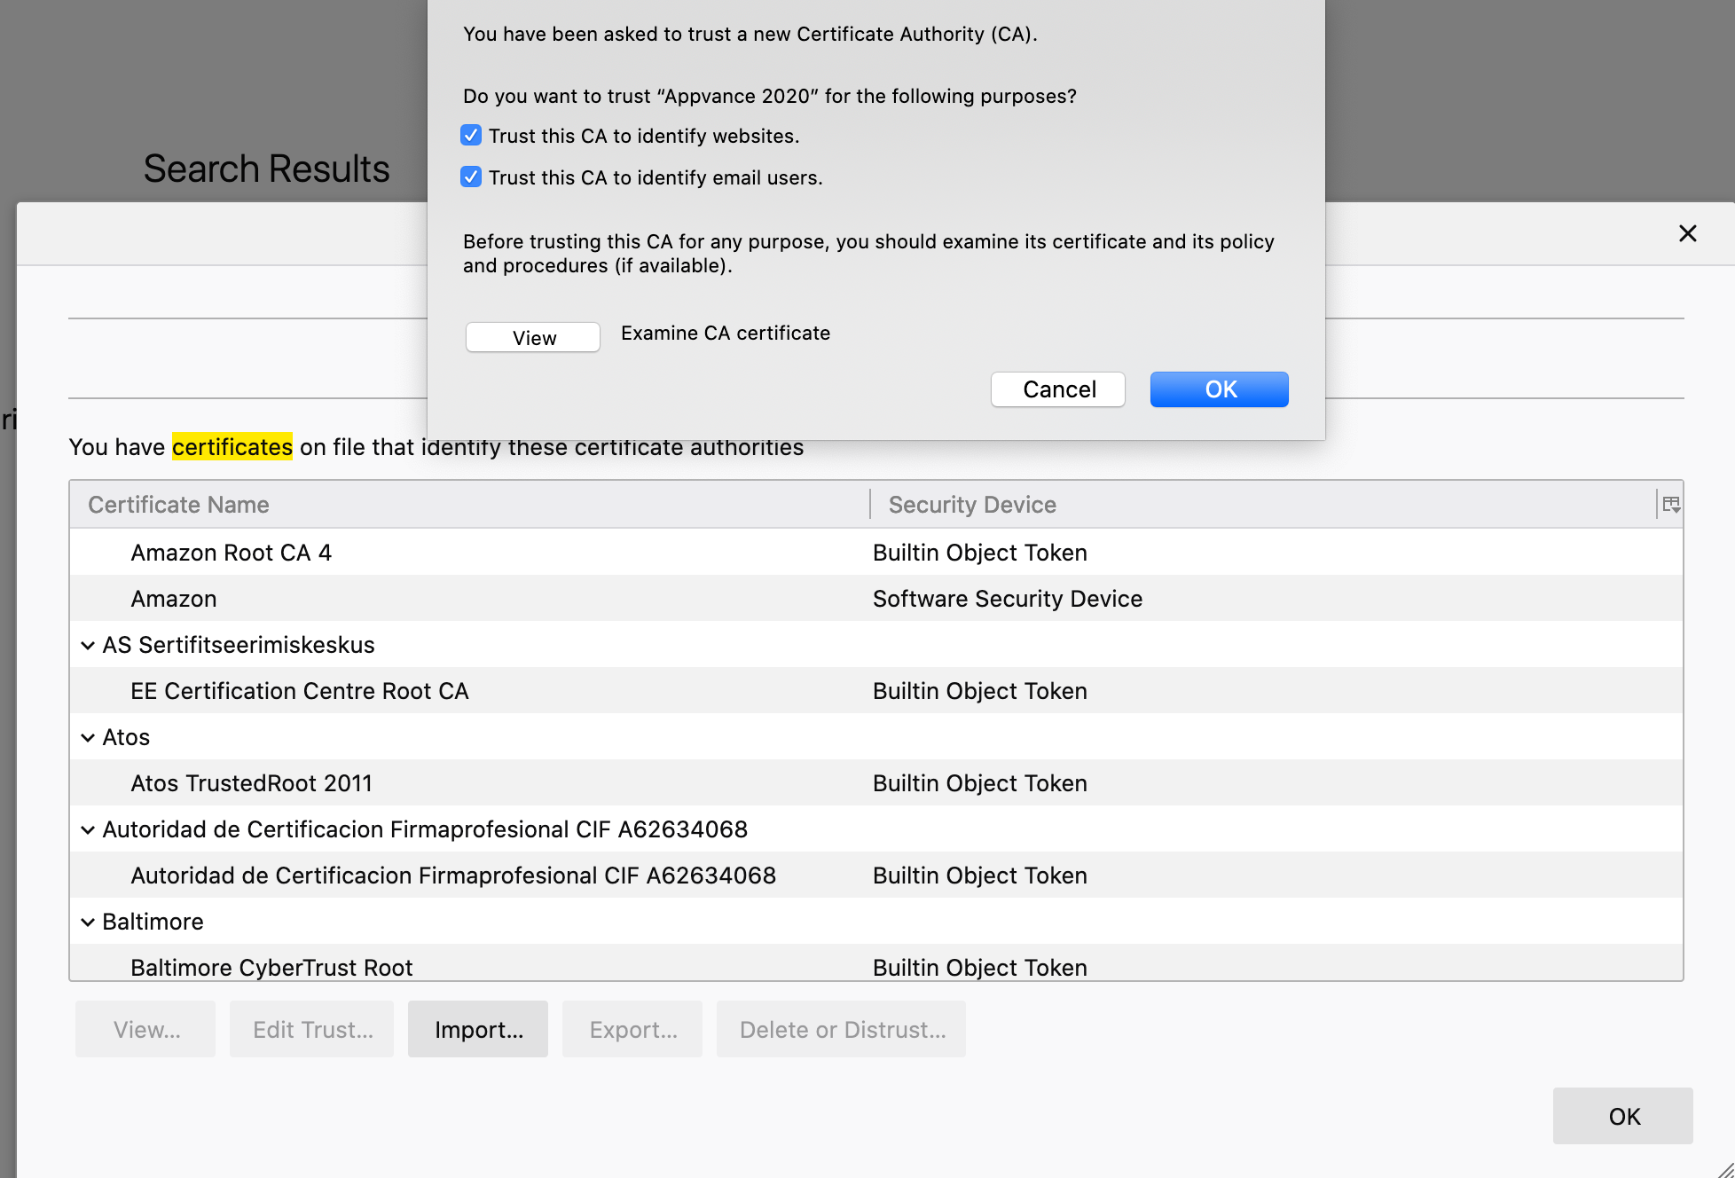Select EE Certification Centre Root CA row
The height and width of the screenshot is (1178, 1735).
(876, 690)
